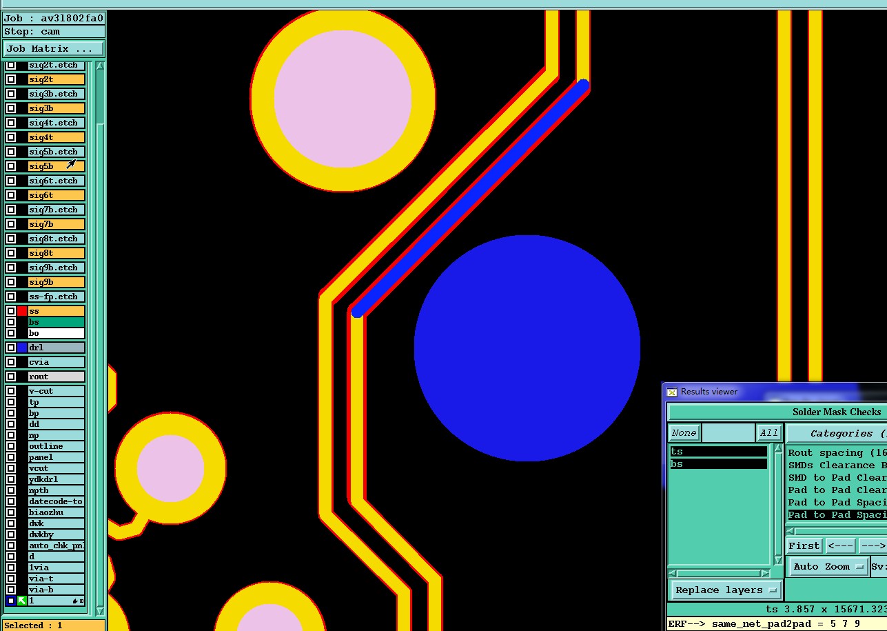887x631 pixels.
Task: Select the npth layer name
Action: click(57, 490)
